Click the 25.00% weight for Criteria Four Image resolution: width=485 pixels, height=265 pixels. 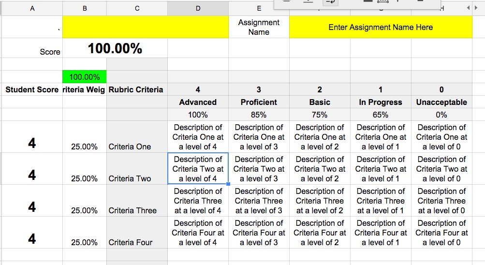[x=85, y=232]
